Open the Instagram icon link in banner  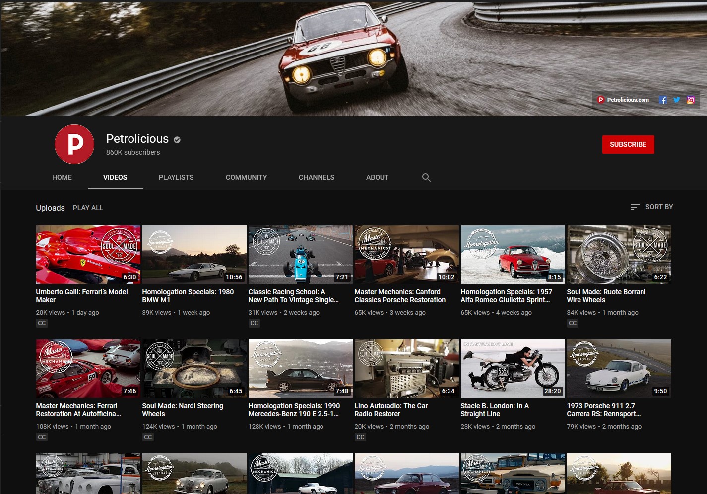click(x=690, y=100)
